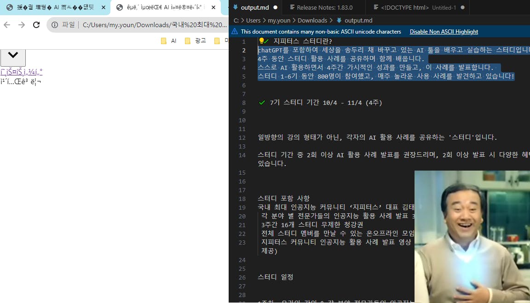Click the line starting '전체 스터디 멤버를 만날'
Viewport: 530px width, 303px height.
[338, 234]
